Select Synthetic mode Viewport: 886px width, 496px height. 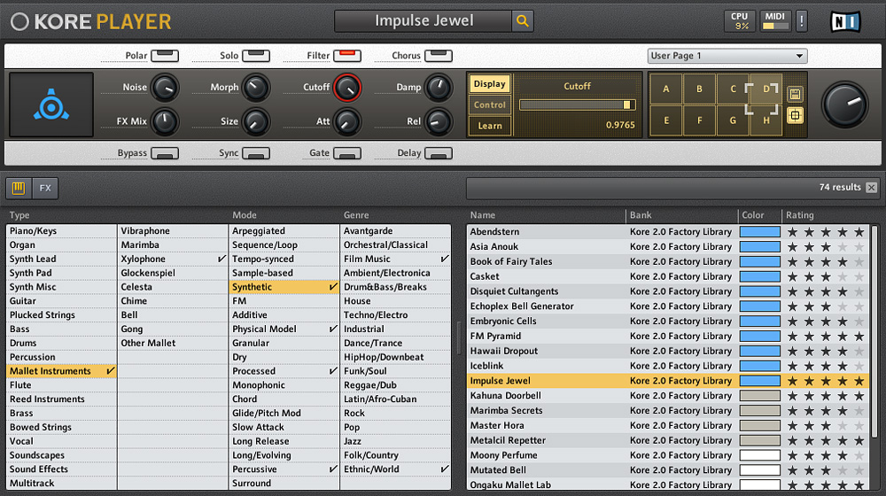pyautogui.click(x=284, y=287)
